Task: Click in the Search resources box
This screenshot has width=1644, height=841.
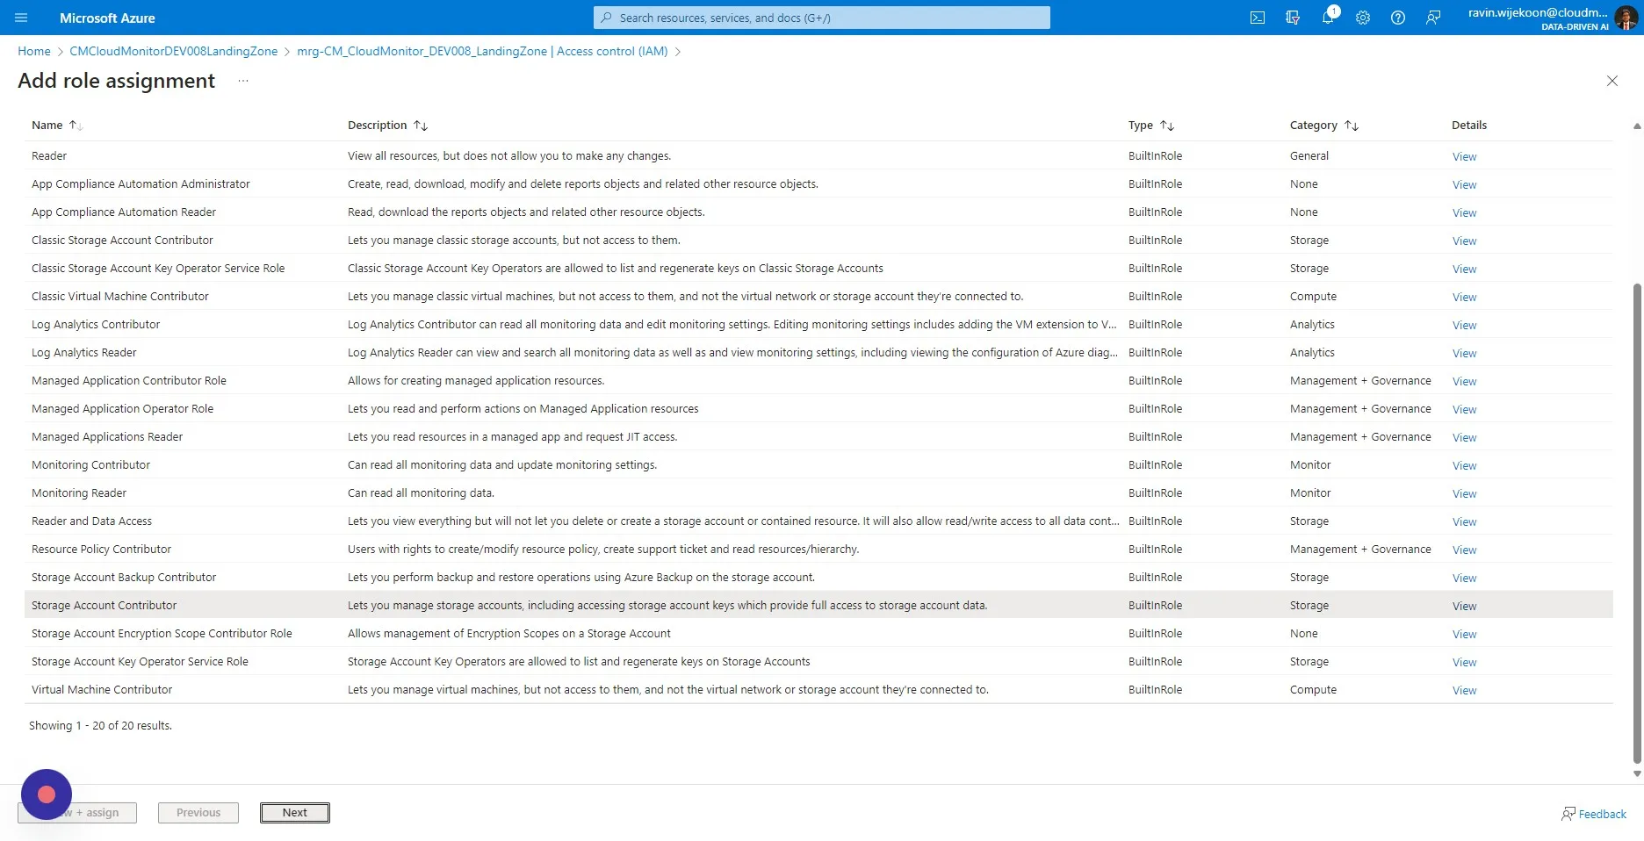Action: click(822, 18)
